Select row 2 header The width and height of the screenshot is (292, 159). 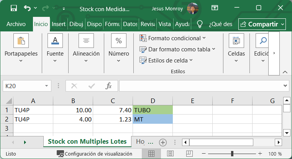coord(7,119)
